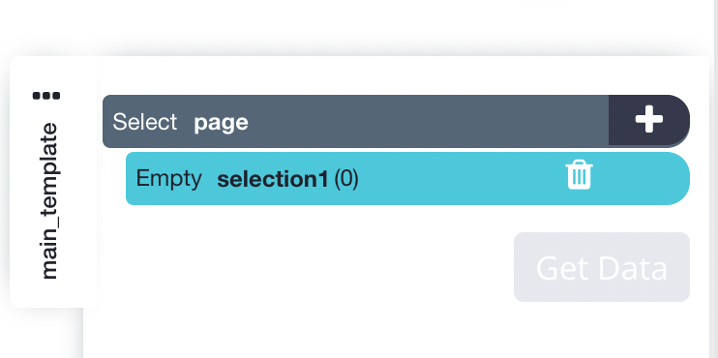Click the grey space right of "page"
The image size is (718, 358).
coord(428,121)
